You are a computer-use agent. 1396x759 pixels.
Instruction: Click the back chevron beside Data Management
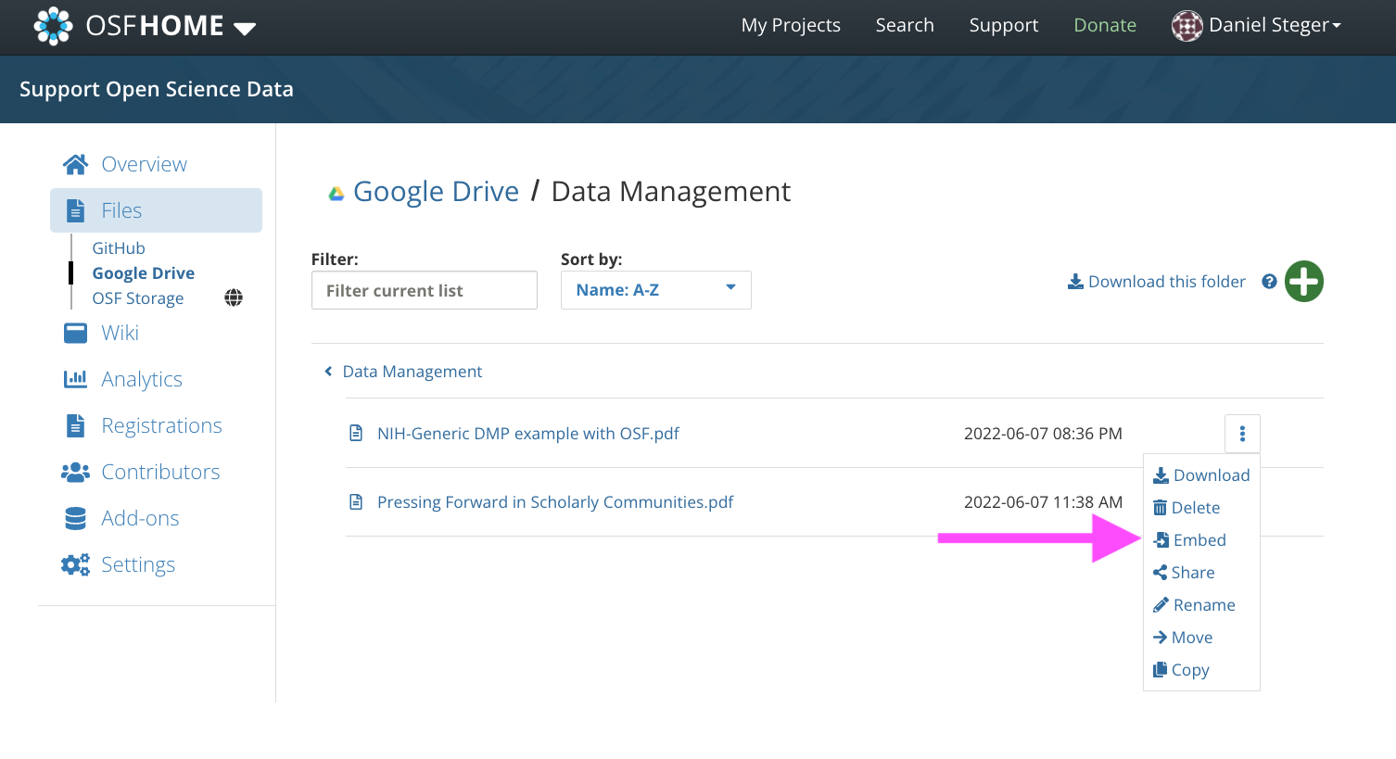[328, 371]
